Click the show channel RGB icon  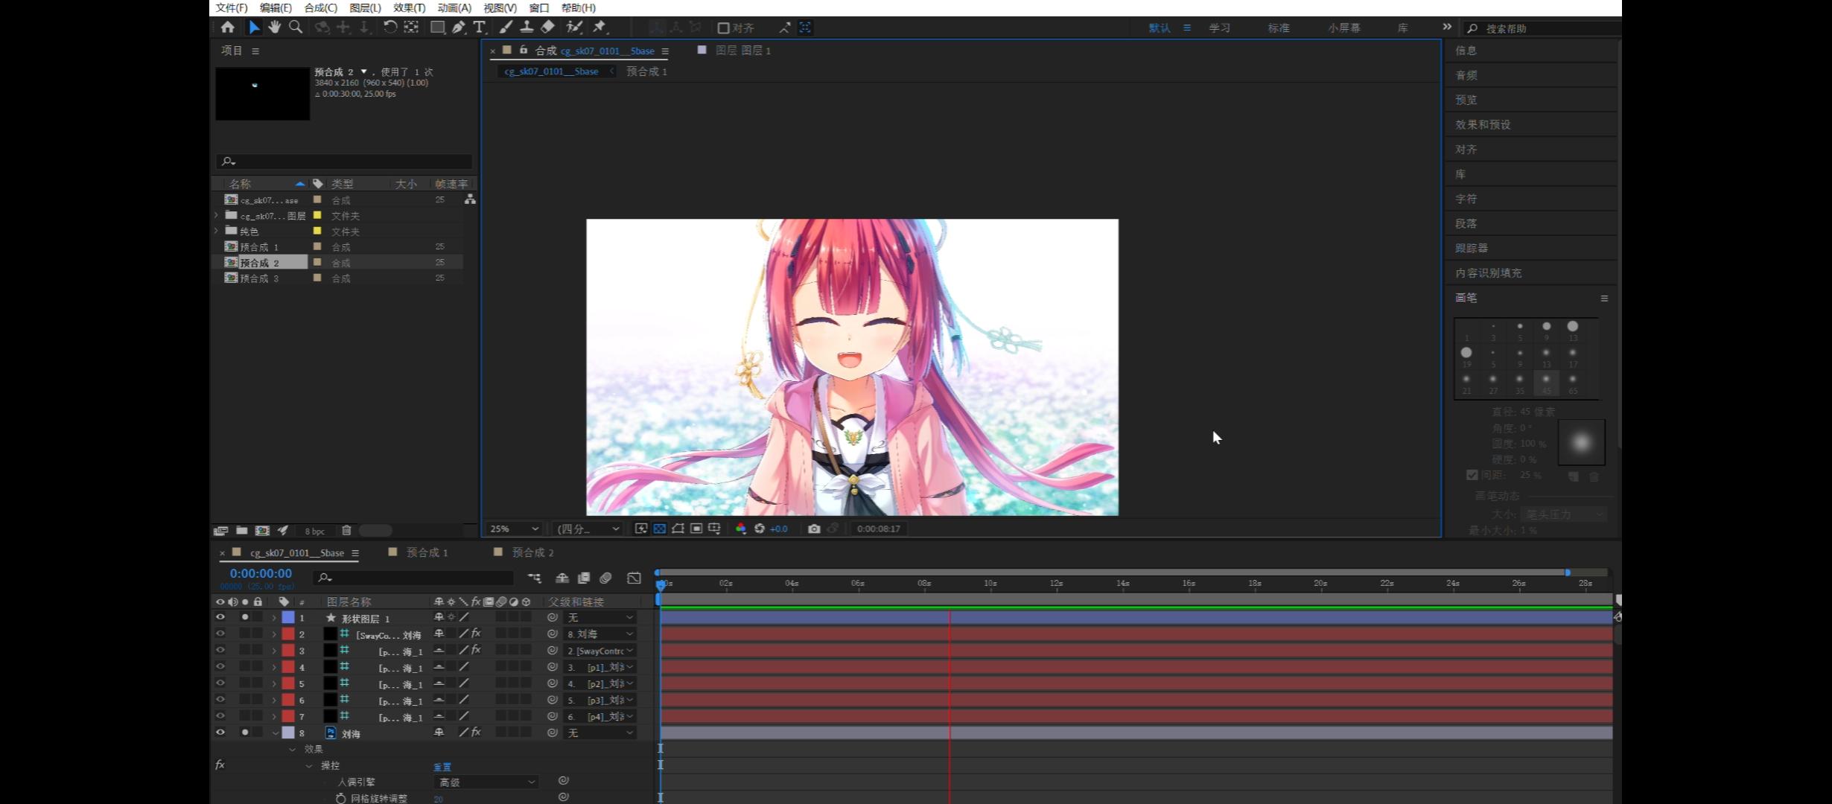pos(740,529)
